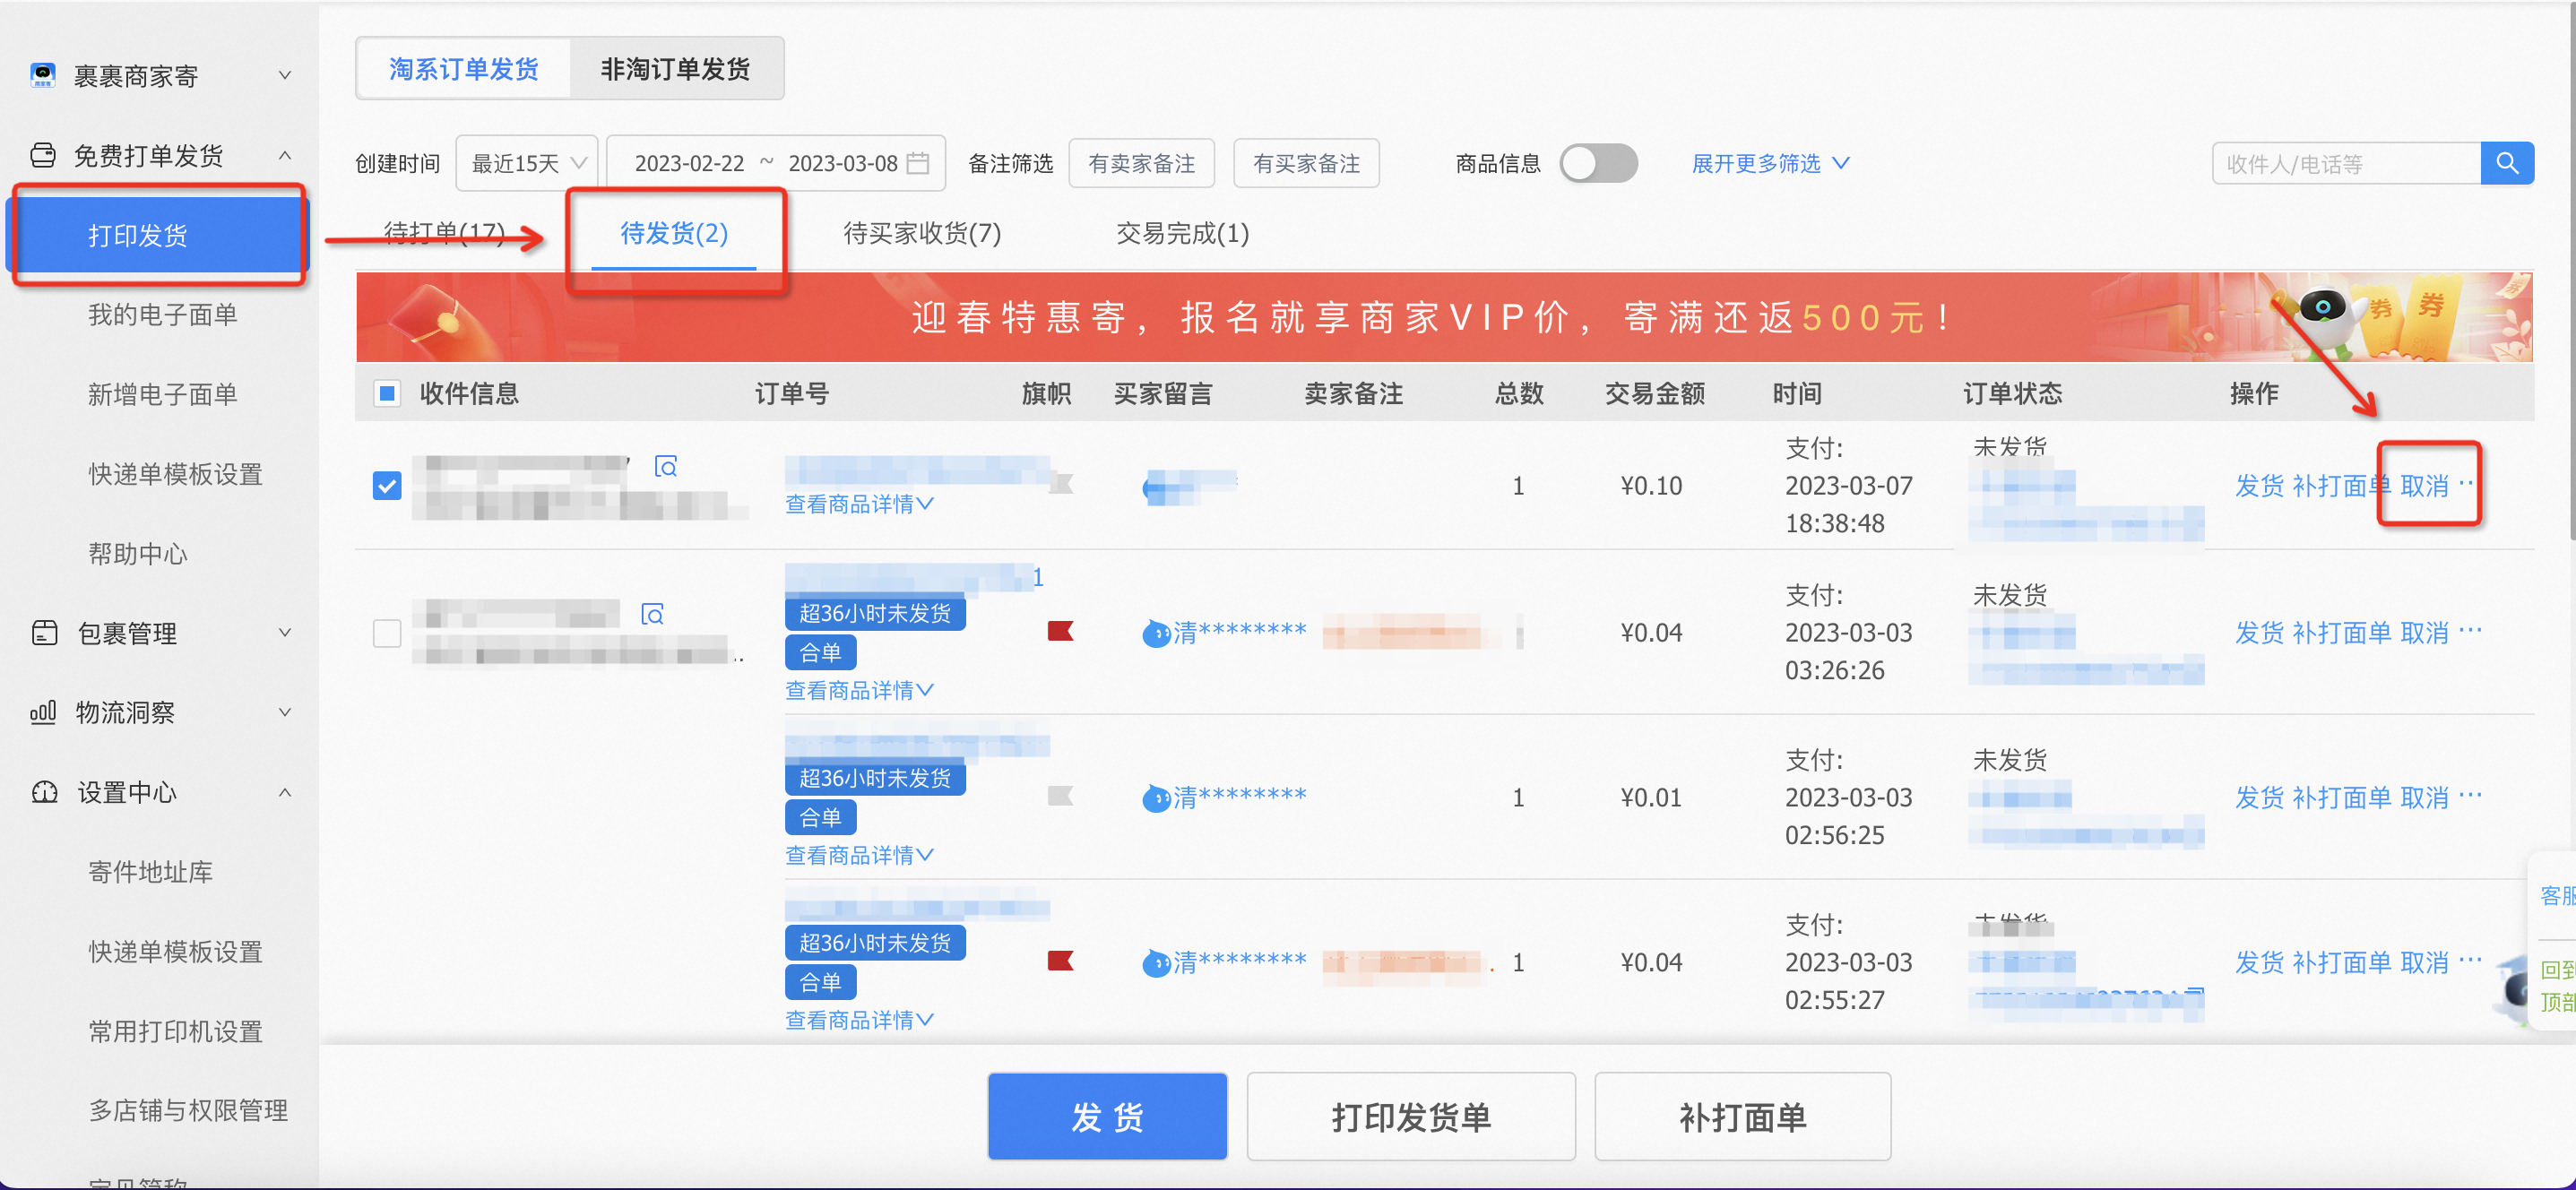Open more actions (⋯) for the 03:26:26 order
The width and height of the screenshot is (2576, 1190).
click(2470, 631)
